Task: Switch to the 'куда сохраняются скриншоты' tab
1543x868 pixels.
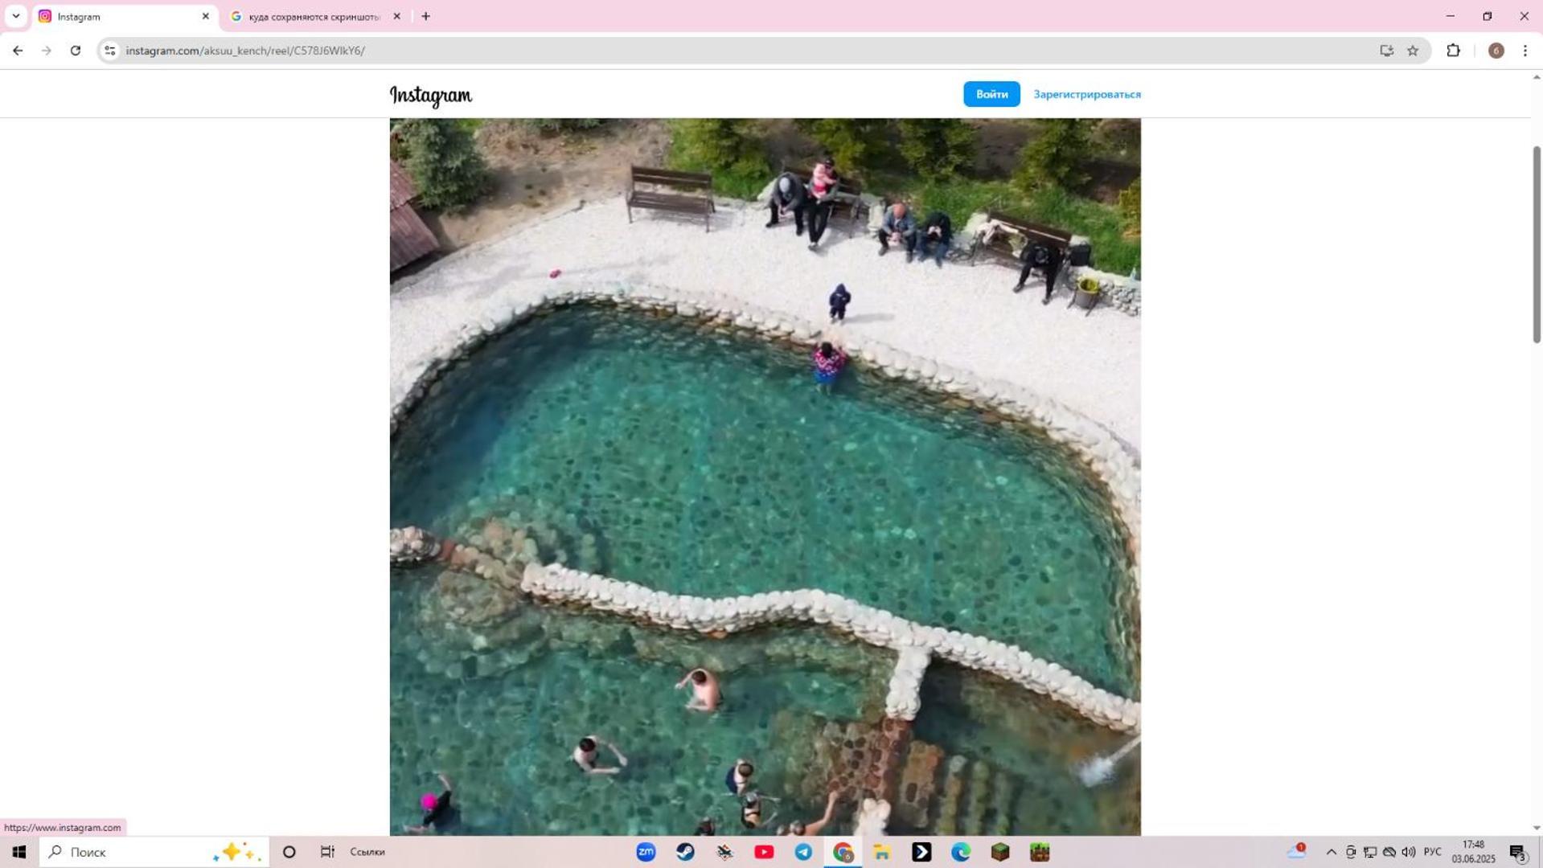Action: tap(315, 16)
